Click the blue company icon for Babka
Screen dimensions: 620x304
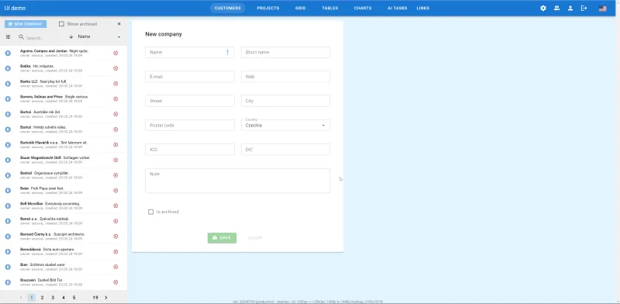[x=8, y=68]
